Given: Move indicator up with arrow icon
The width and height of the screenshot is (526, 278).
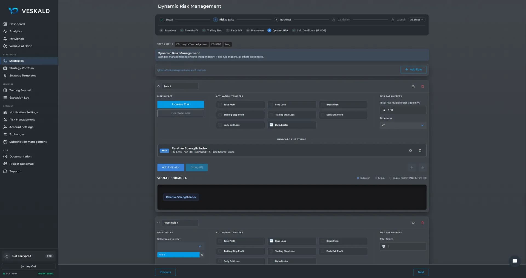Looking at the screenshot, I should (x=411, y=167).
